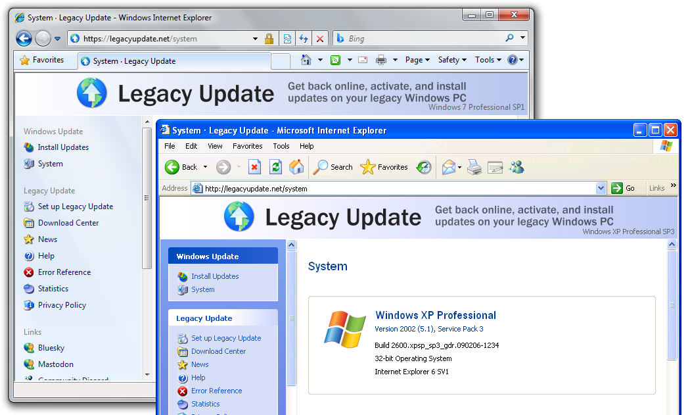Open IE8 Help question mark icon
This screenshot has width=690, height=415.
tap(512, 60)
